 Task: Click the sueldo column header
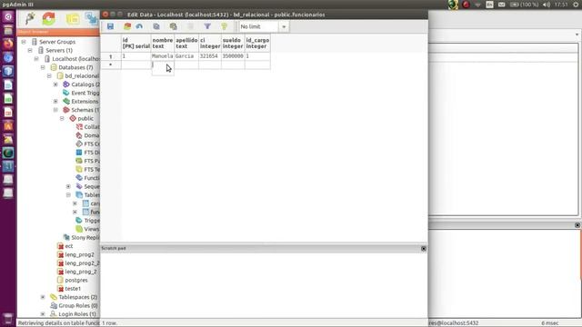click(x=233, y=43)
